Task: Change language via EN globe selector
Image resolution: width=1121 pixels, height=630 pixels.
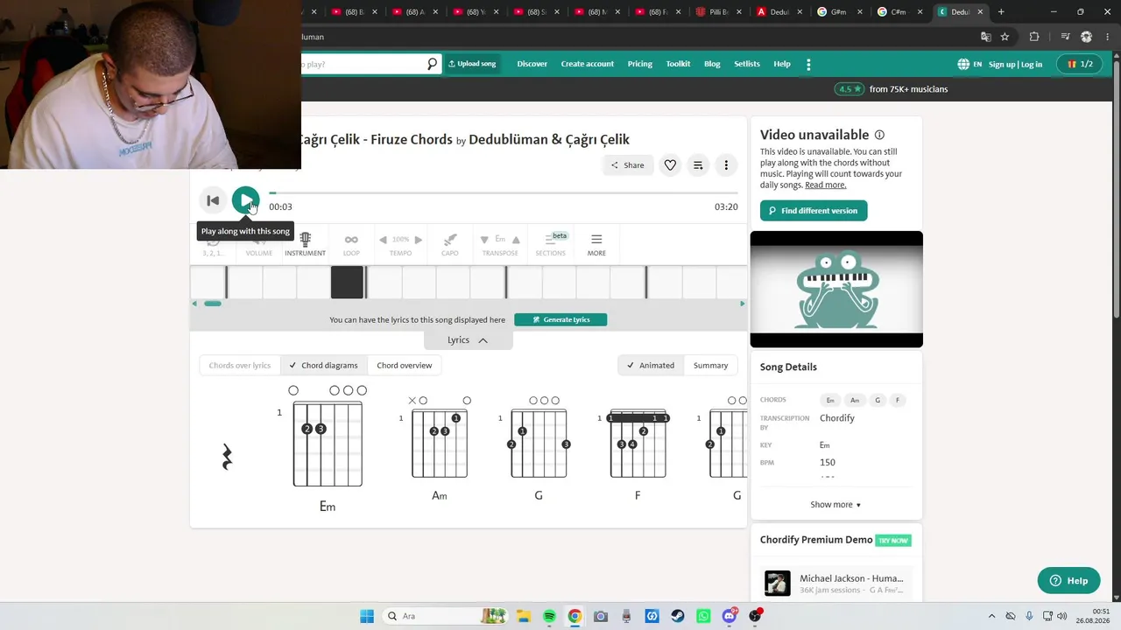Action: coord(969,64)
